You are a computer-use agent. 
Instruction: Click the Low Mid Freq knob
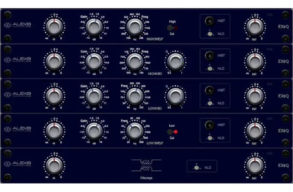[x=134, y=96]
